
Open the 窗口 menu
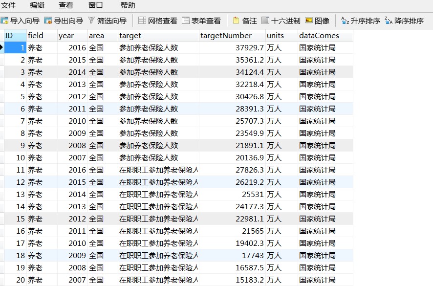pos(96,5)
